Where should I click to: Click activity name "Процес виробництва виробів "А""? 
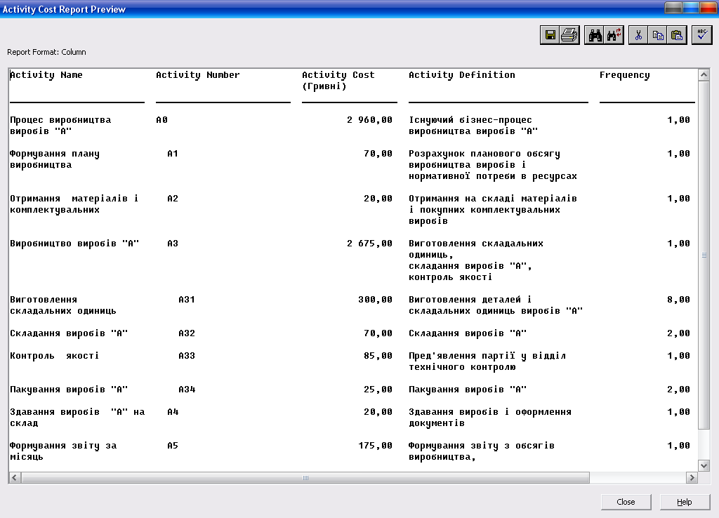[60, 126]
